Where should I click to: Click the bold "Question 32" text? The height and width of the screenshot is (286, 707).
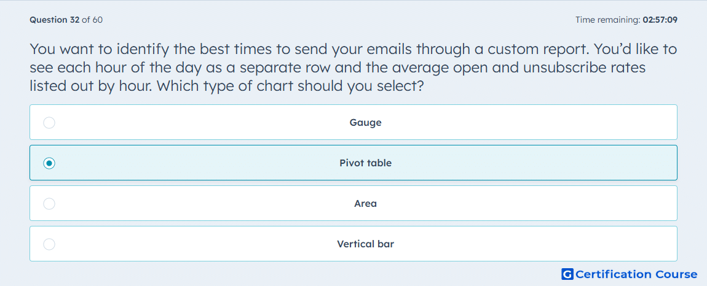pyautogui.click(x=55, y=20)
